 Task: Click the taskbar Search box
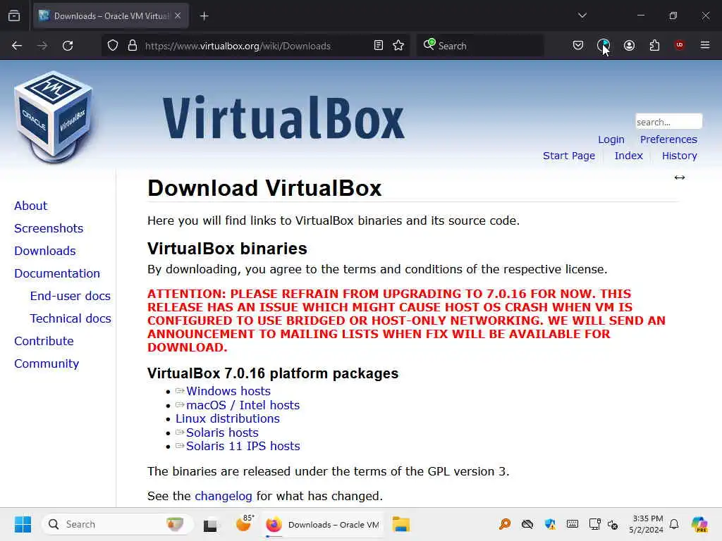click(117, 524)
